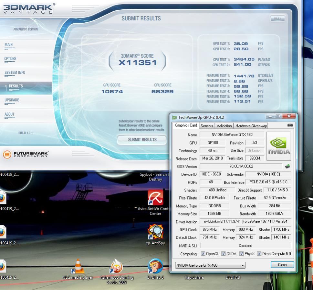Click the GPU SCORE value 10874

(112, 91)
